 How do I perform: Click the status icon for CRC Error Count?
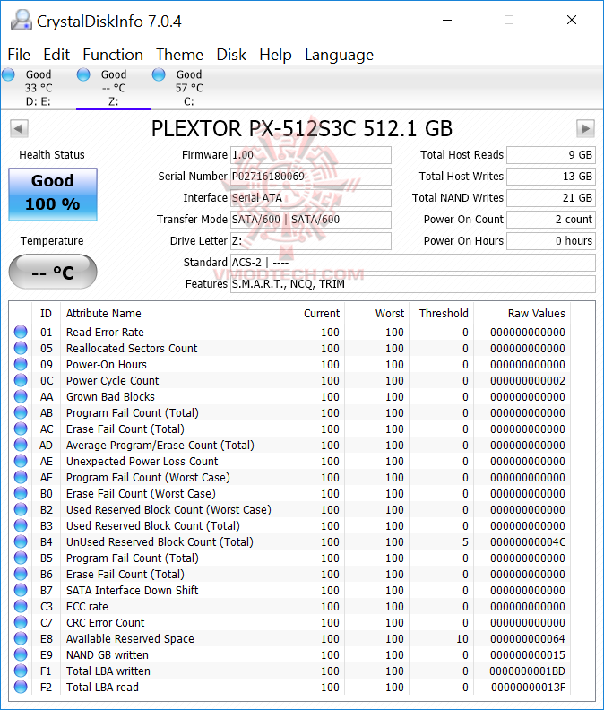21,622
